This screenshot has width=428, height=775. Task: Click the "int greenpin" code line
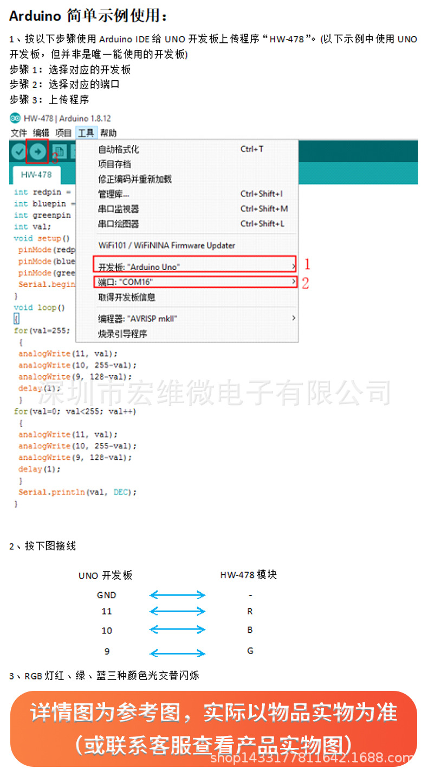43,215
